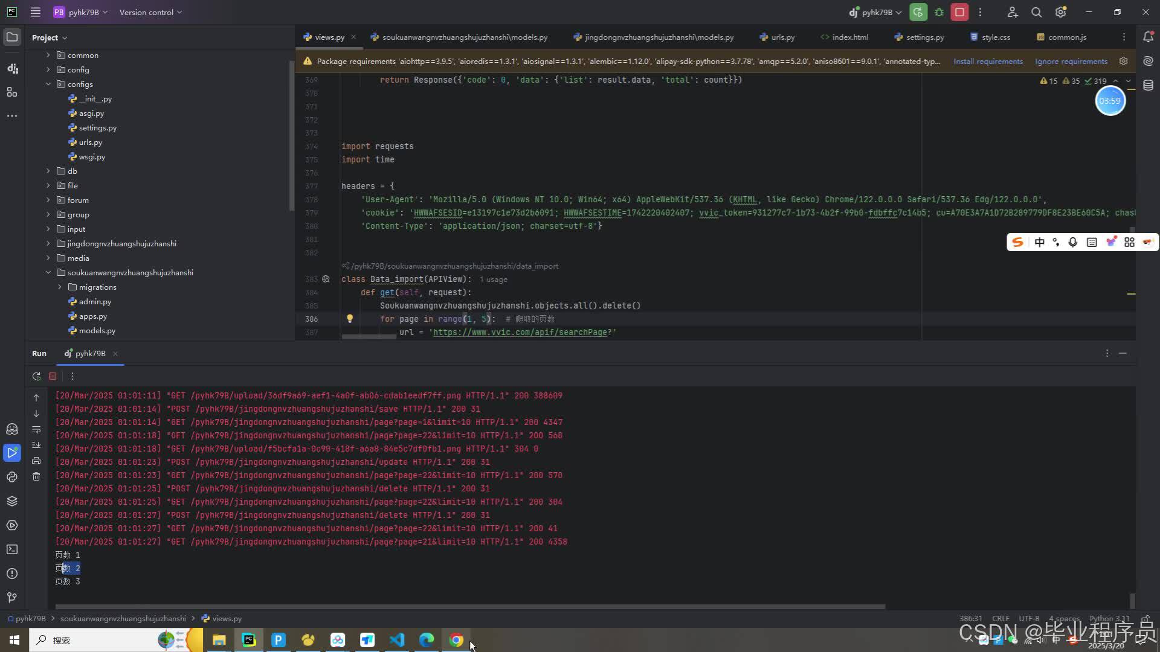Open the Git version control tool window
The height and width of the screenshot is (652, 1160).
click(x=12, y=597)
